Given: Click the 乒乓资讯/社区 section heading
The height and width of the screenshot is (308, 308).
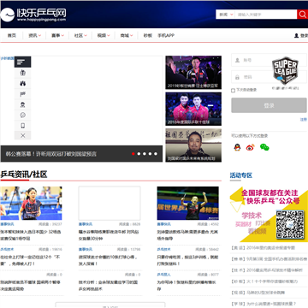Looking at the screenshot, I should pos(24,175).
